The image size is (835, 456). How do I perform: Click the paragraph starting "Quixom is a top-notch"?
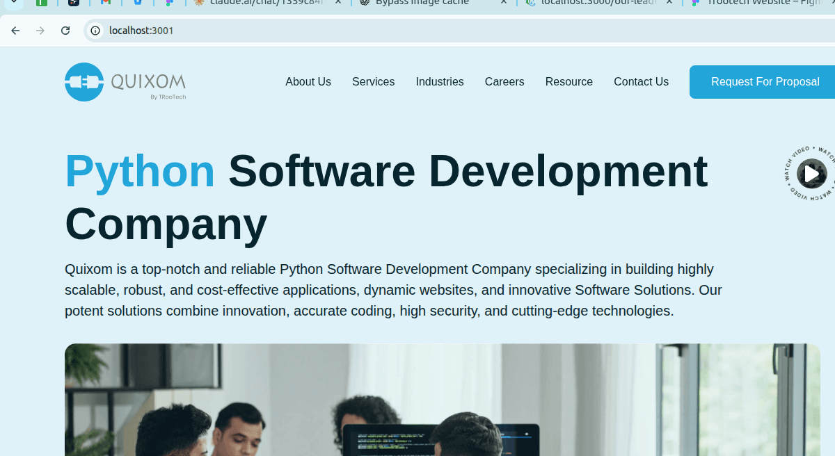point(393,290)
